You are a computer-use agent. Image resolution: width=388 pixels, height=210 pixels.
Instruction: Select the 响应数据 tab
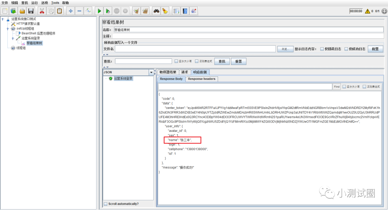click(x=200, y=72)
